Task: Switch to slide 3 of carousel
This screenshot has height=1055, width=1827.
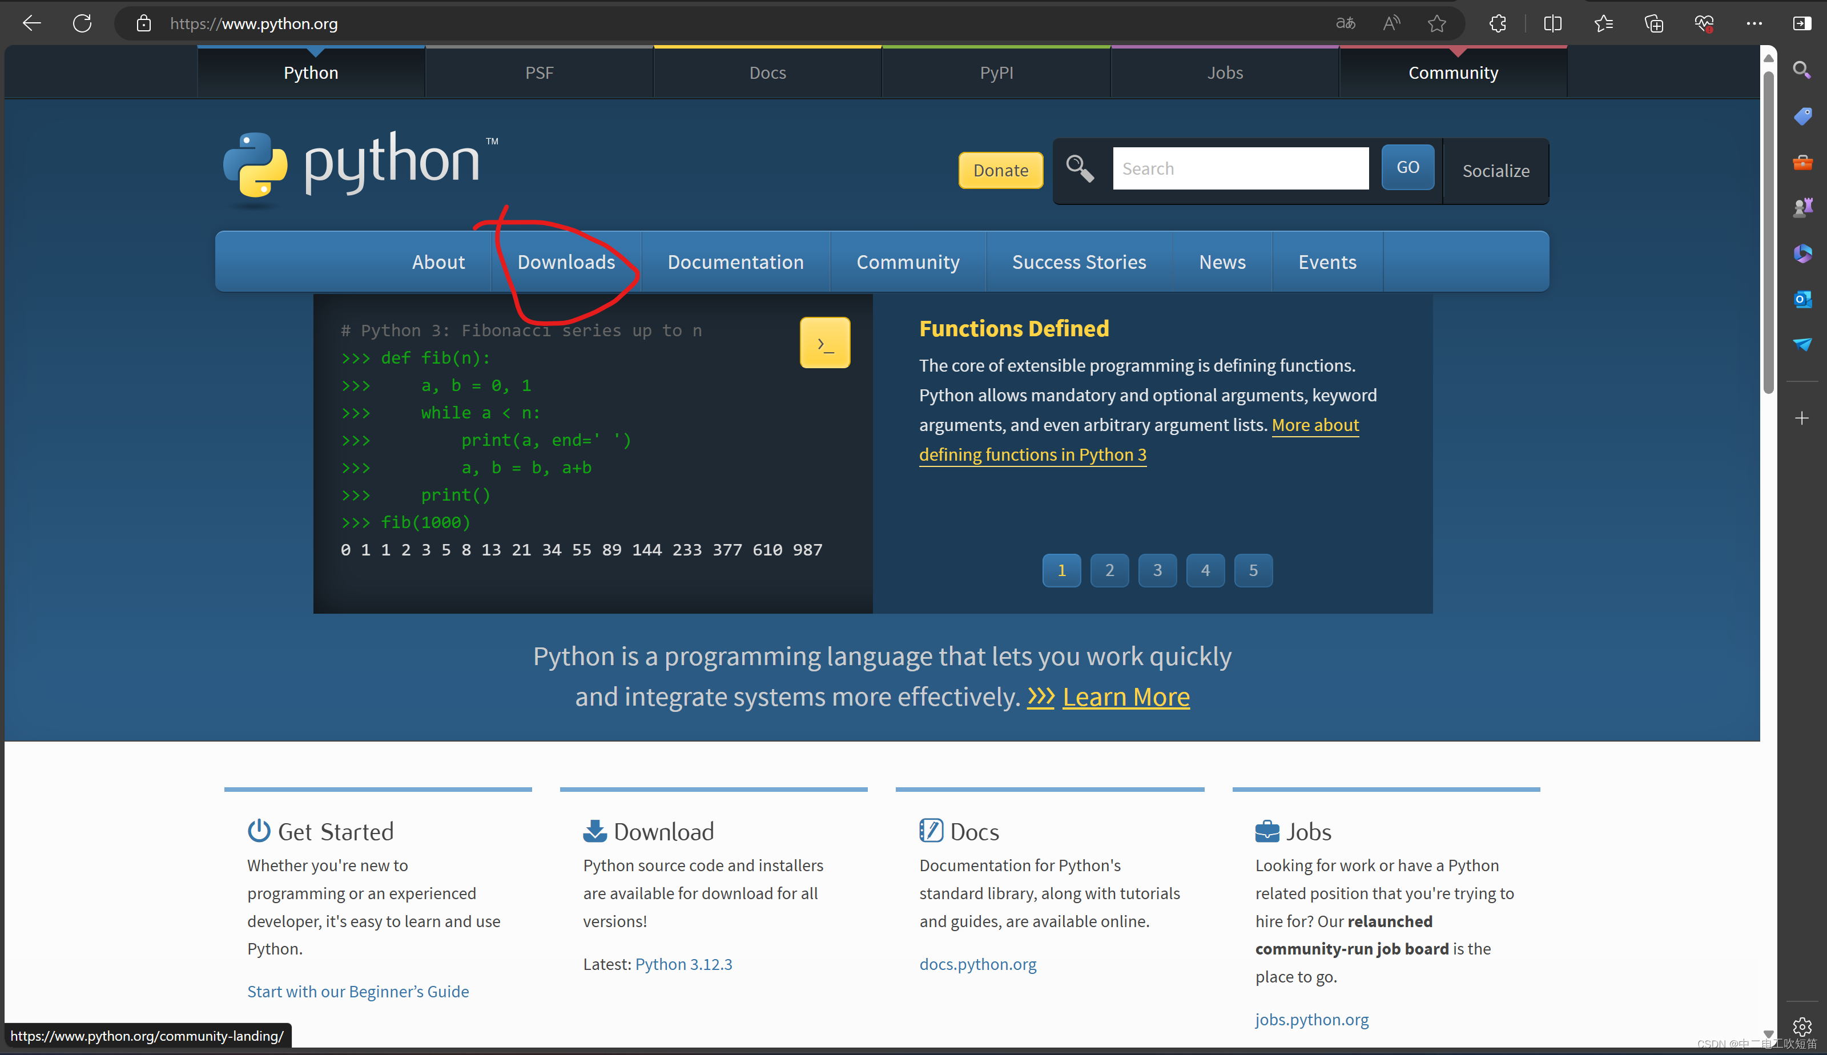Action: click(x=1157, y=570)
